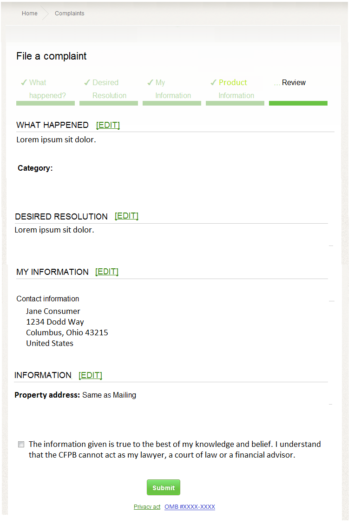The width and height of the screenshot is (354, 532).
Task: Edit the What Happened section
Action: click(108, 125)
